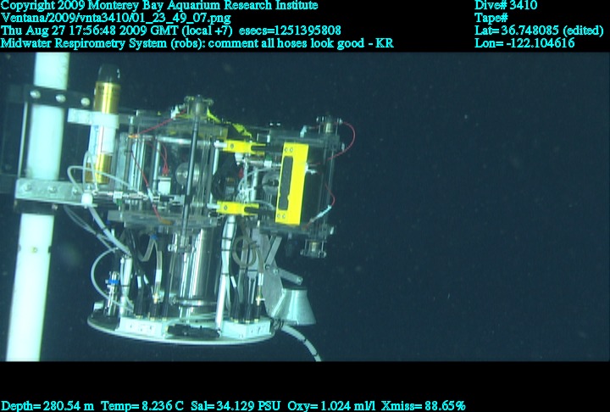Select the 'Sal= 34.129 PSU' reading
This screenshot has height=412, width=610.
[x=235, y=406]
